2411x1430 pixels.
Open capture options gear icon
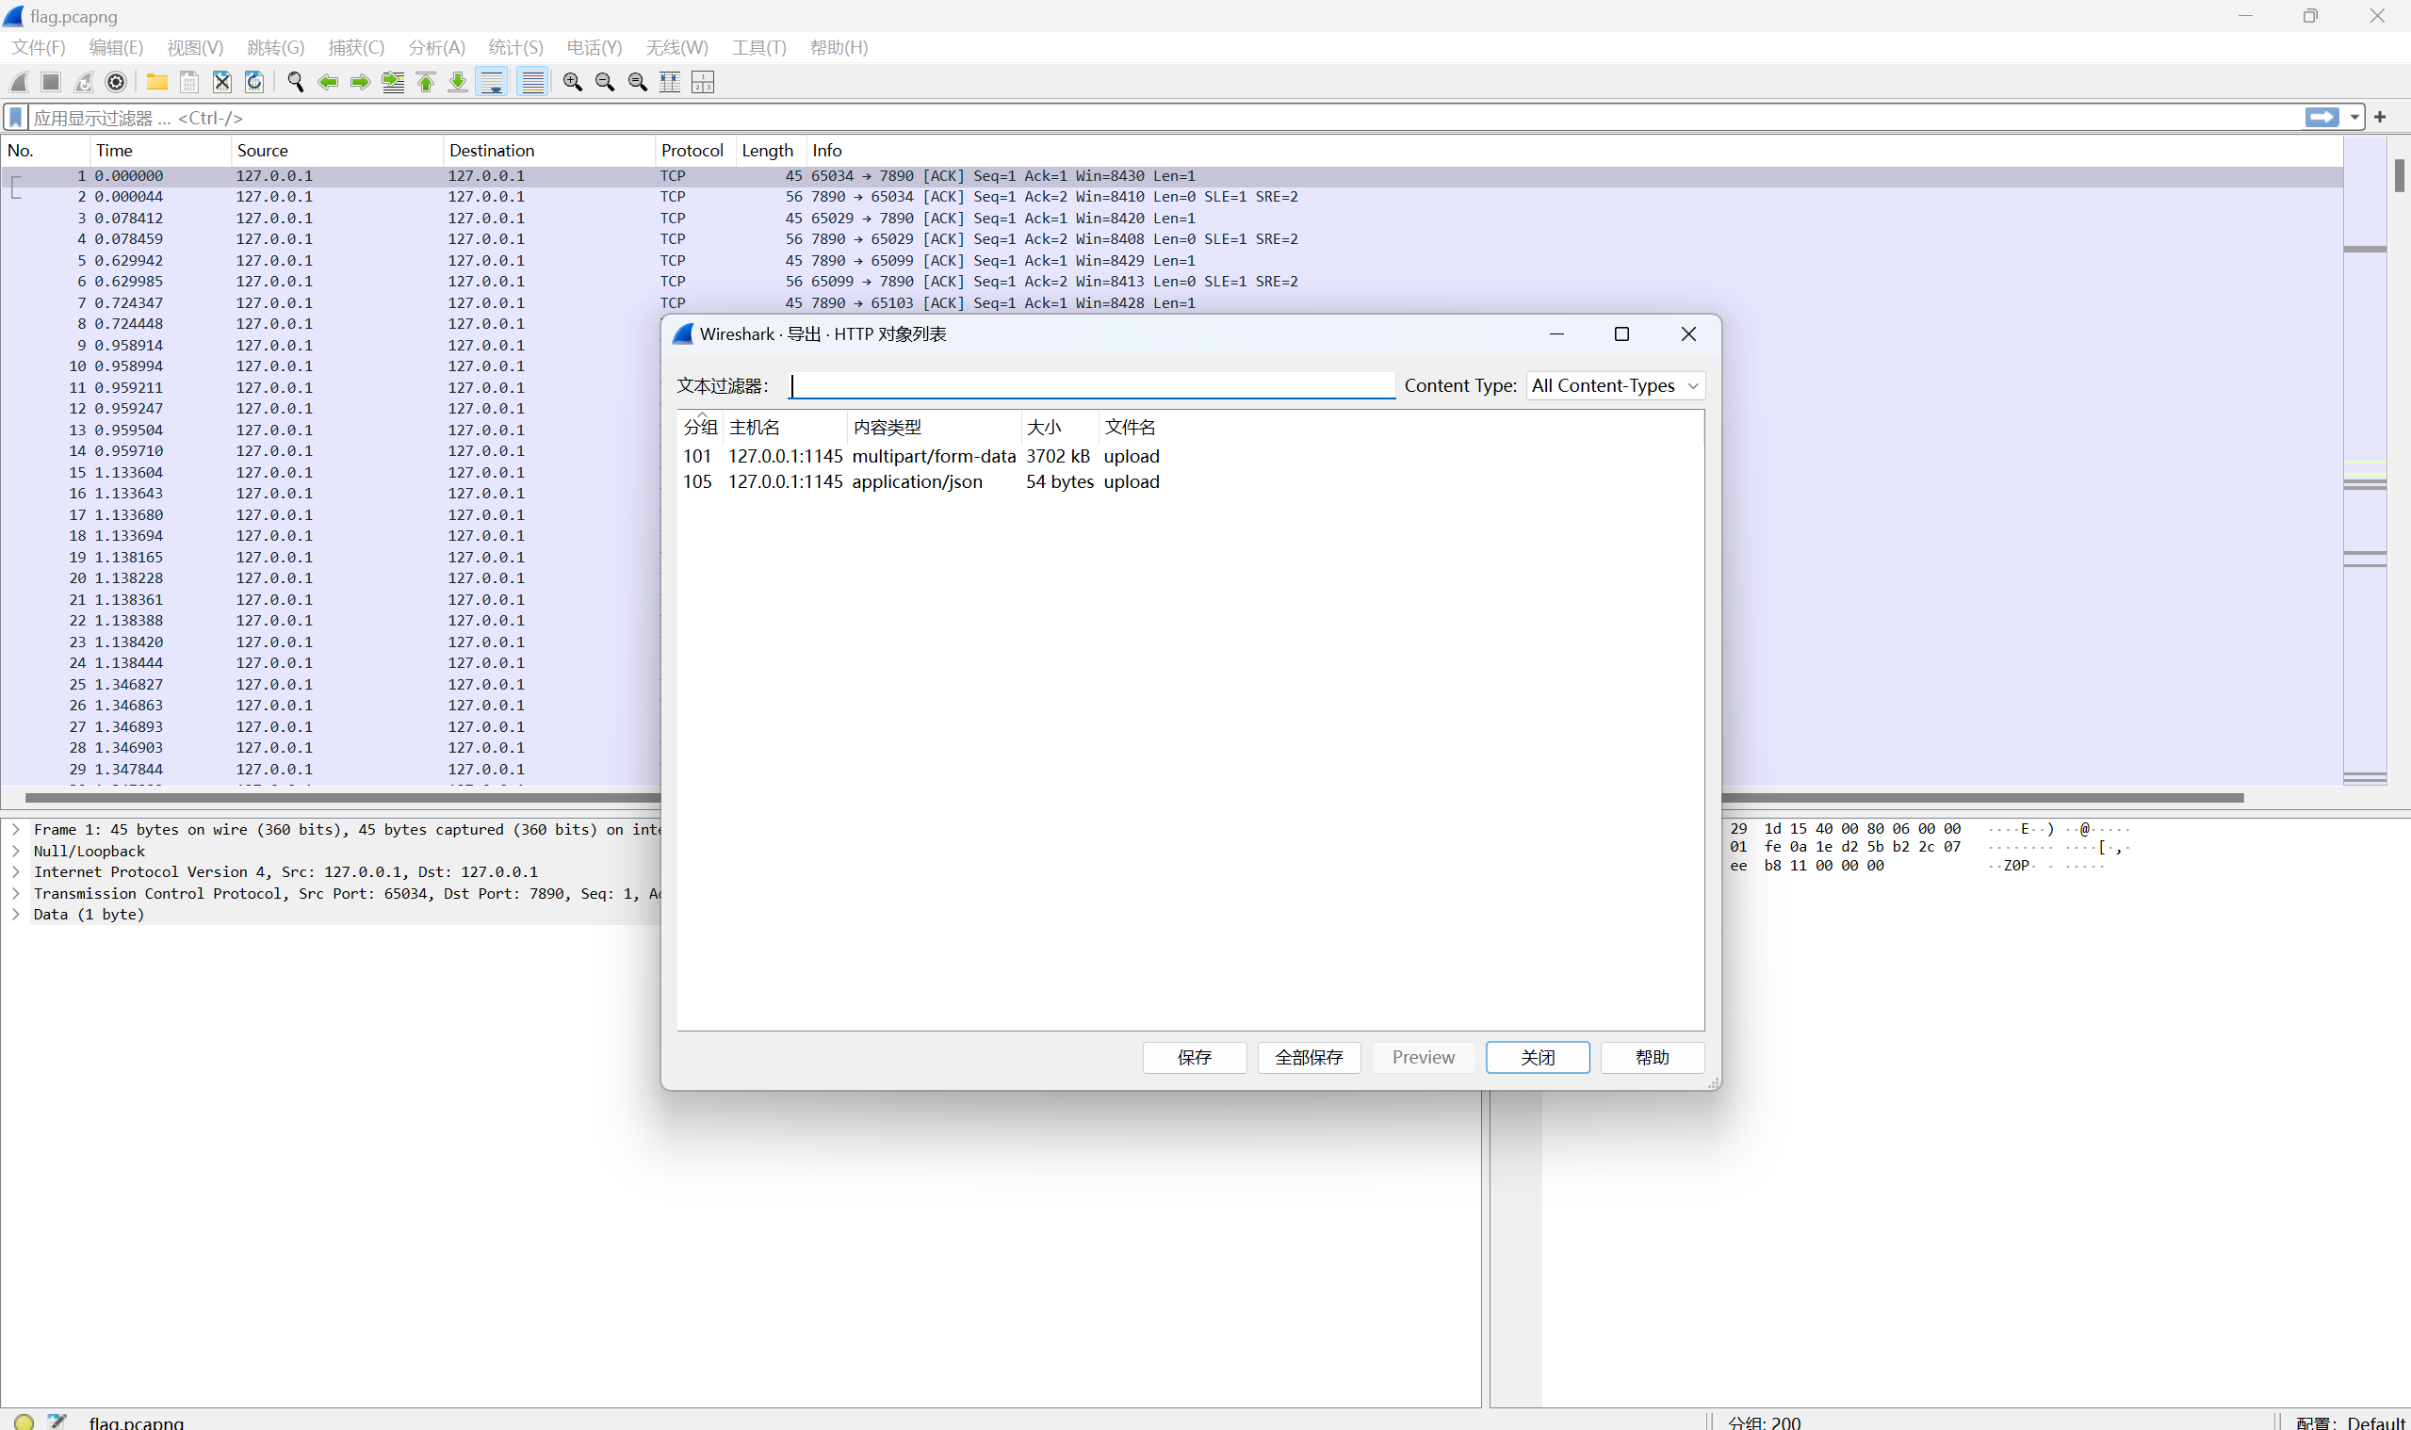(x=116, y=82)
